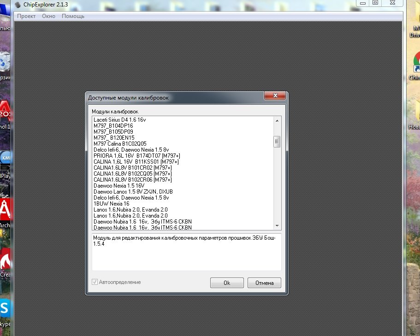This screenshot has height=336, width=420.
Task: Open the Проект menu
Action: (26, 16)
